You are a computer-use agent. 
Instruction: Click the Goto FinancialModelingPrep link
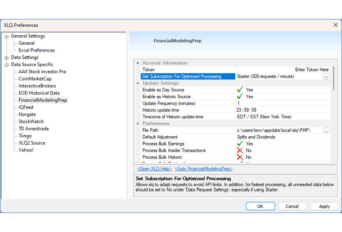[204, 169]
